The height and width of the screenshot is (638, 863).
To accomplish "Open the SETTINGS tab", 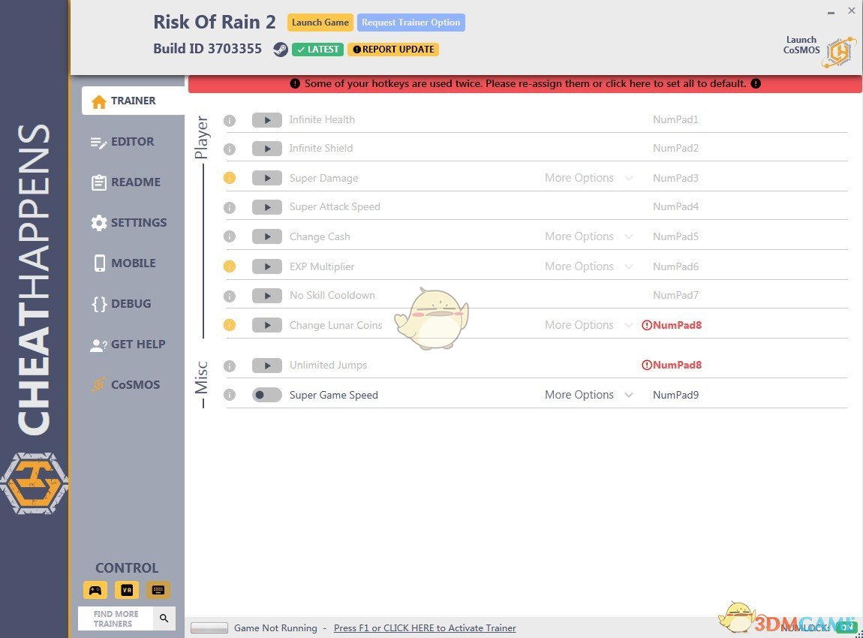I will point(129,223).
